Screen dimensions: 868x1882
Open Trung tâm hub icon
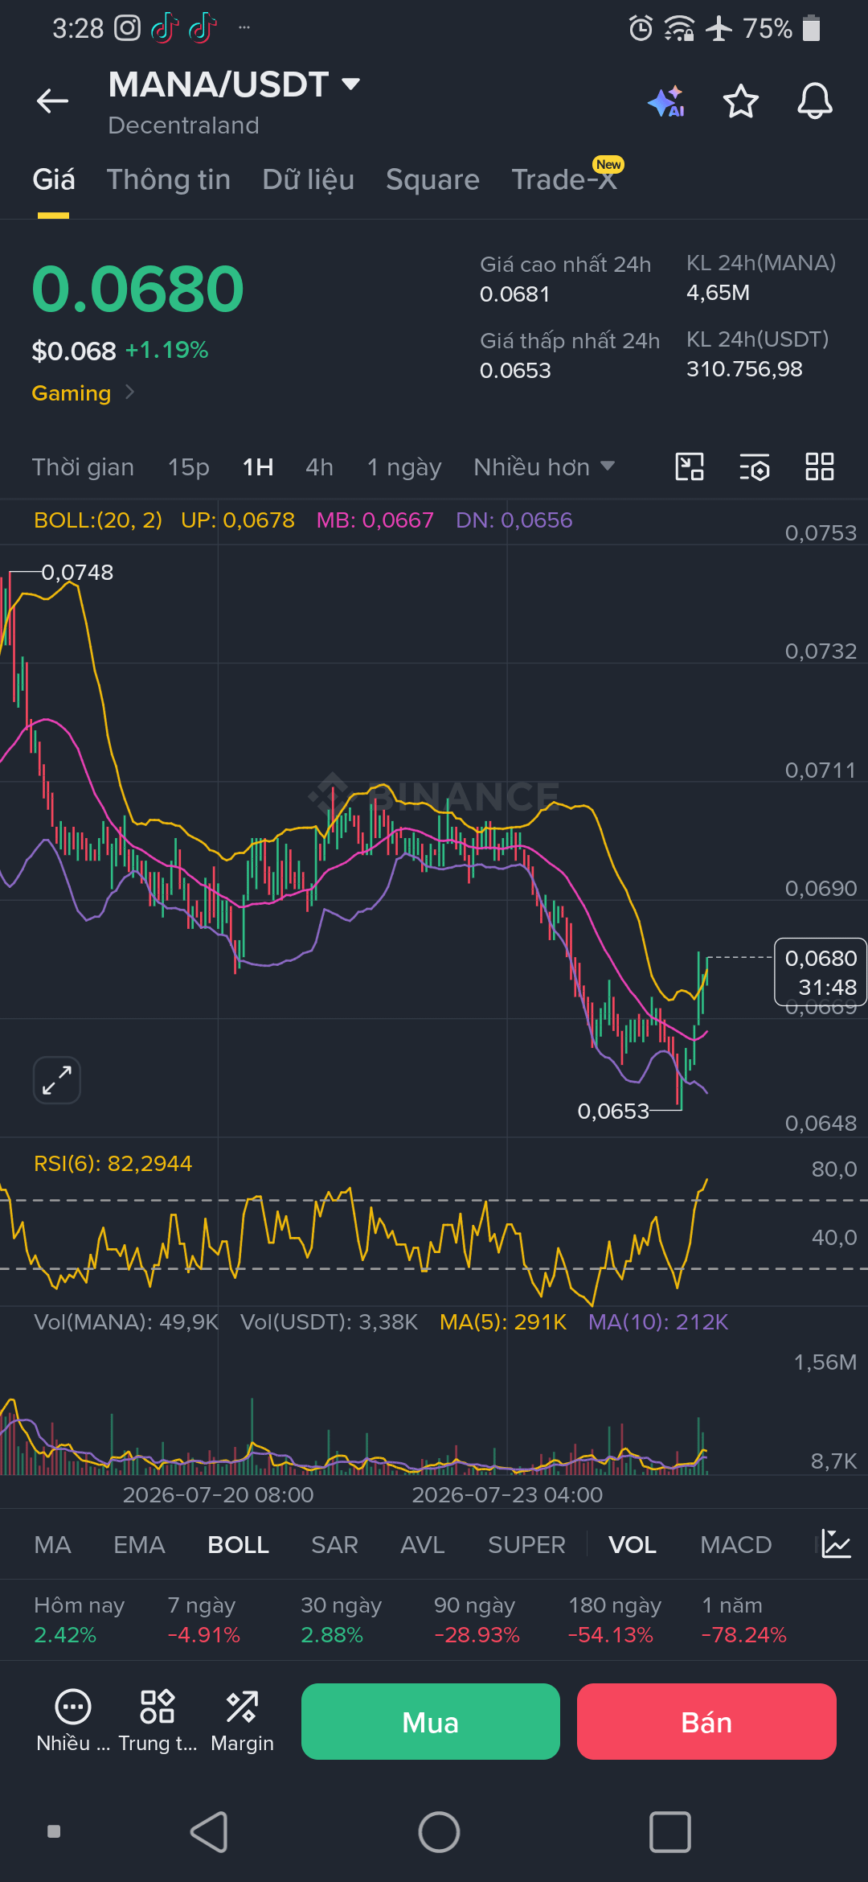coord(158,1720)
